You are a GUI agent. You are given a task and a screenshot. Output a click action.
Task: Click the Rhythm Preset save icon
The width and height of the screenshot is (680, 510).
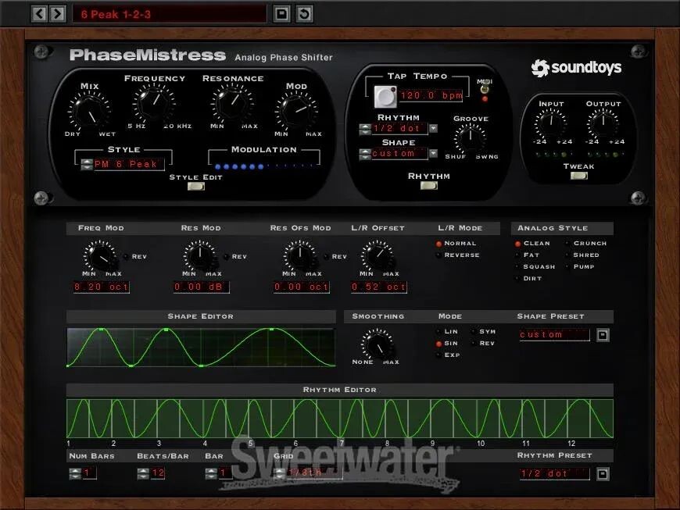pyautogui.click(x=603, y=473)
